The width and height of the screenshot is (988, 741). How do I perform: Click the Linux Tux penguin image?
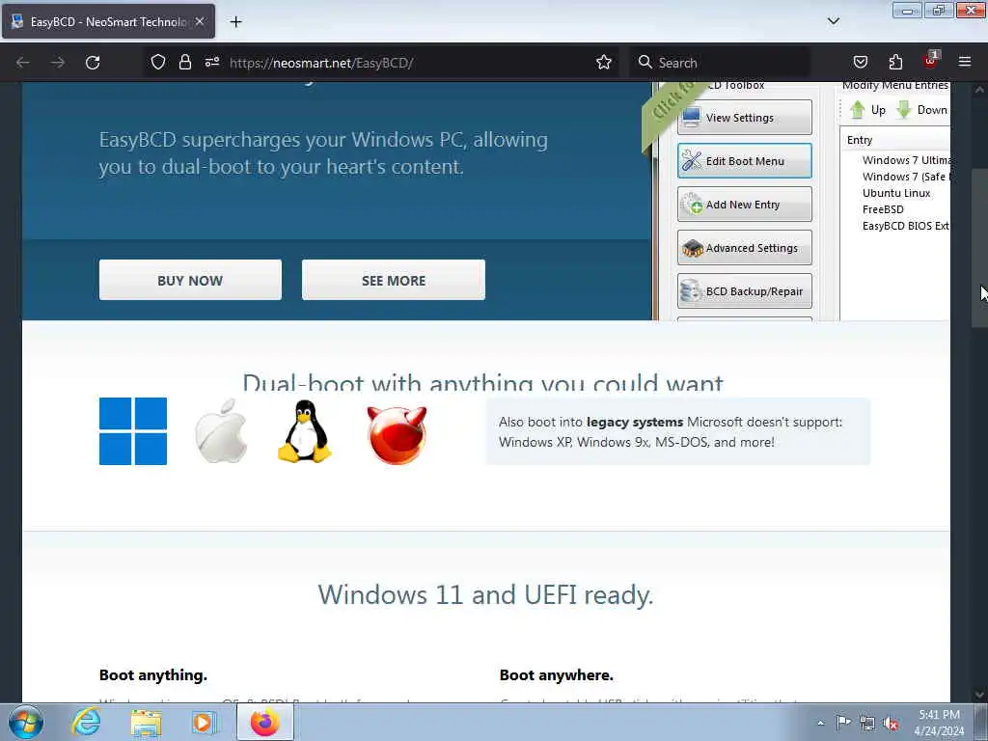tap(305, 431)
